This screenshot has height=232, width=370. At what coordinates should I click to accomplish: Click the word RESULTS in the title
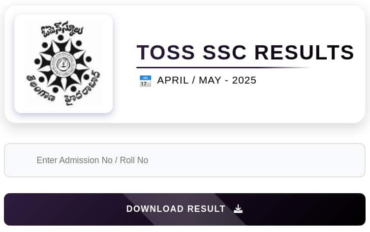click(x=304, y=52)
